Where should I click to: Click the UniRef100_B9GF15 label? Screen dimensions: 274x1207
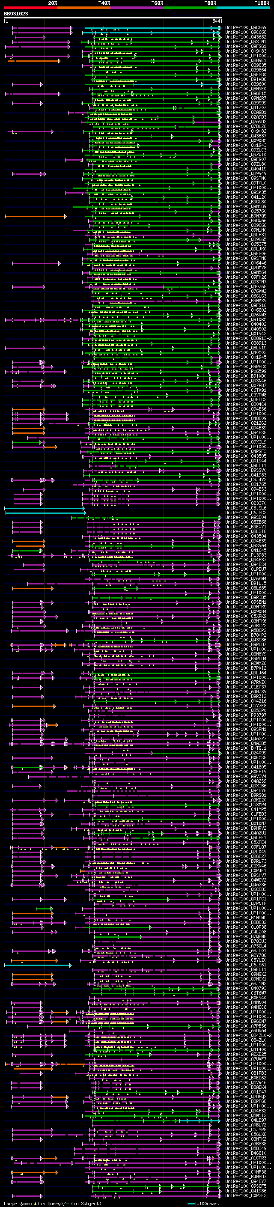[245, 93]
